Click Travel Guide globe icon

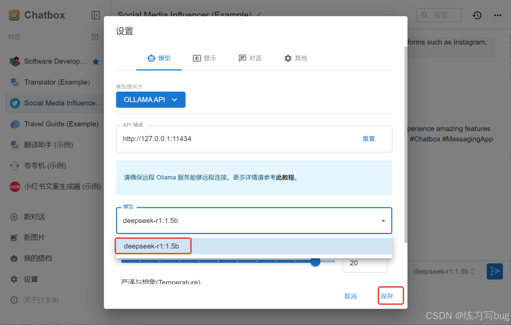pos(15,124)
